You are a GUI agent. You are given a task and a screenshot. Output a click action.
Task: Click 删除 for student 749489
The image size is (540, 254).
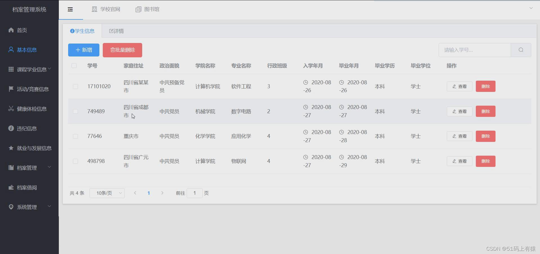[x=486, y=111]
